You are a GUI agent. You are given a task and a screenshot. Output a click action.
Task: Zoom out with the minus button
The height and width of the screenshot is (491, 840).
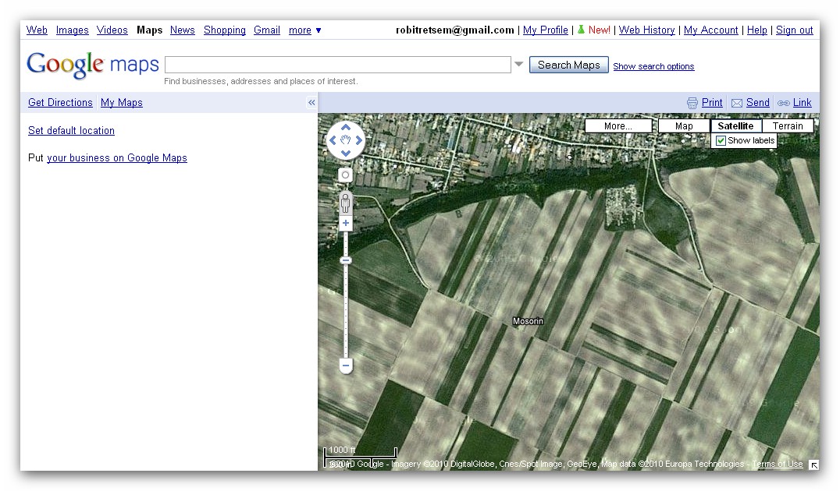tap(346, 366)
